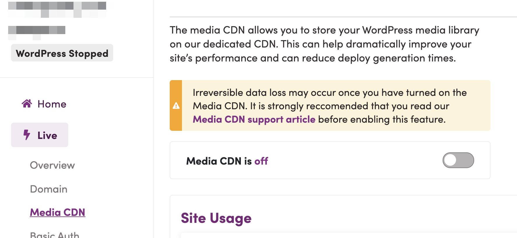Click the blurred site name at top
Screen dimensions: 517x238
pyautogui.click(x=57, y=9)
